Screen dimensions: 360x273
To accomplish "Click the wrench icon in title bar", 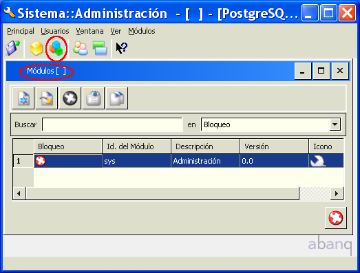I will click(10, 12).
